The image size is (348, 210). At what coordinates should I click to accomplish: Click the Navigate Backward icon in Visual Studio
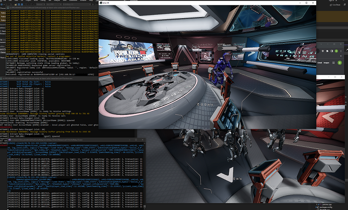pos(2,5)
